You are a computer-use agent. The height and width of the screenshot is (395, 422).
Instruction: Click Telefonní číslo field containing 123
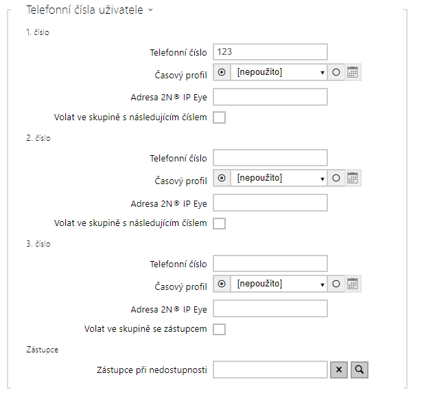(x=270, y=52)
